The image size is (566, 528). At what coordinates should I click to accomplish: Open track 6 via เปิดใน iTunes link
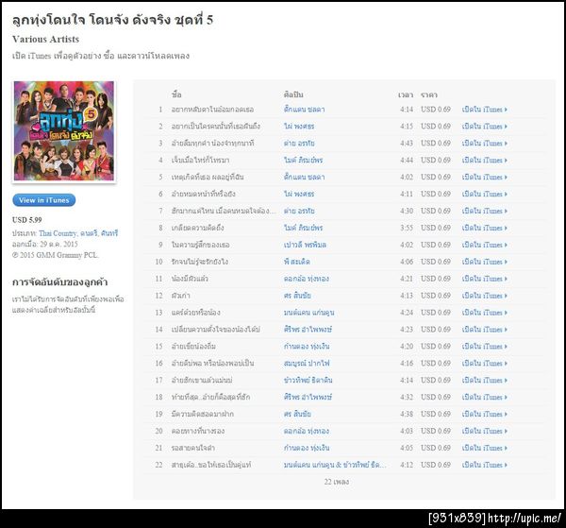coord(485,194)
